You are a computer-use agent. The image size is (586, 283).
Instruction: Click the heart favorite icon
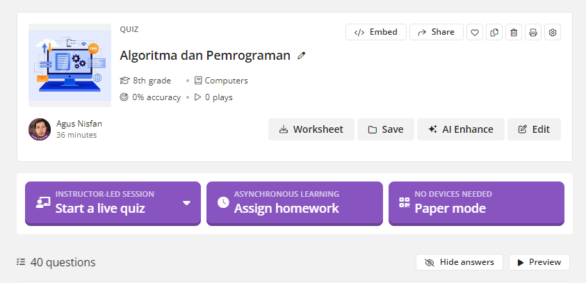475,32
